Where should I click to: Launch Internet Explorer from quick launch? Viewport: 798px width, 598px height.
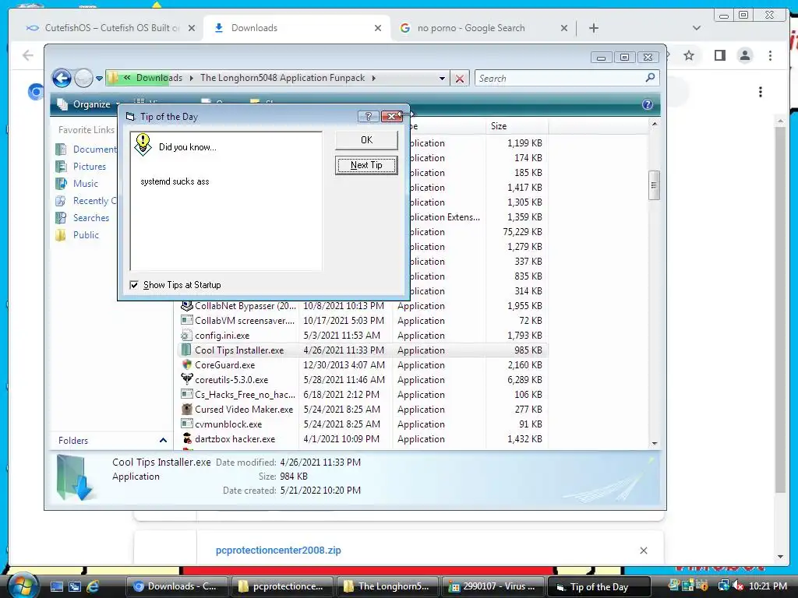click(93, 586)
